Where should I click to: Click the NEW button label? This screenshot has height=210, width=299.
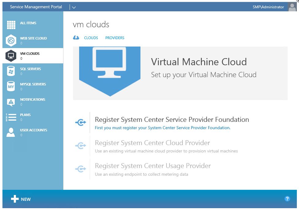pos(26,199)
